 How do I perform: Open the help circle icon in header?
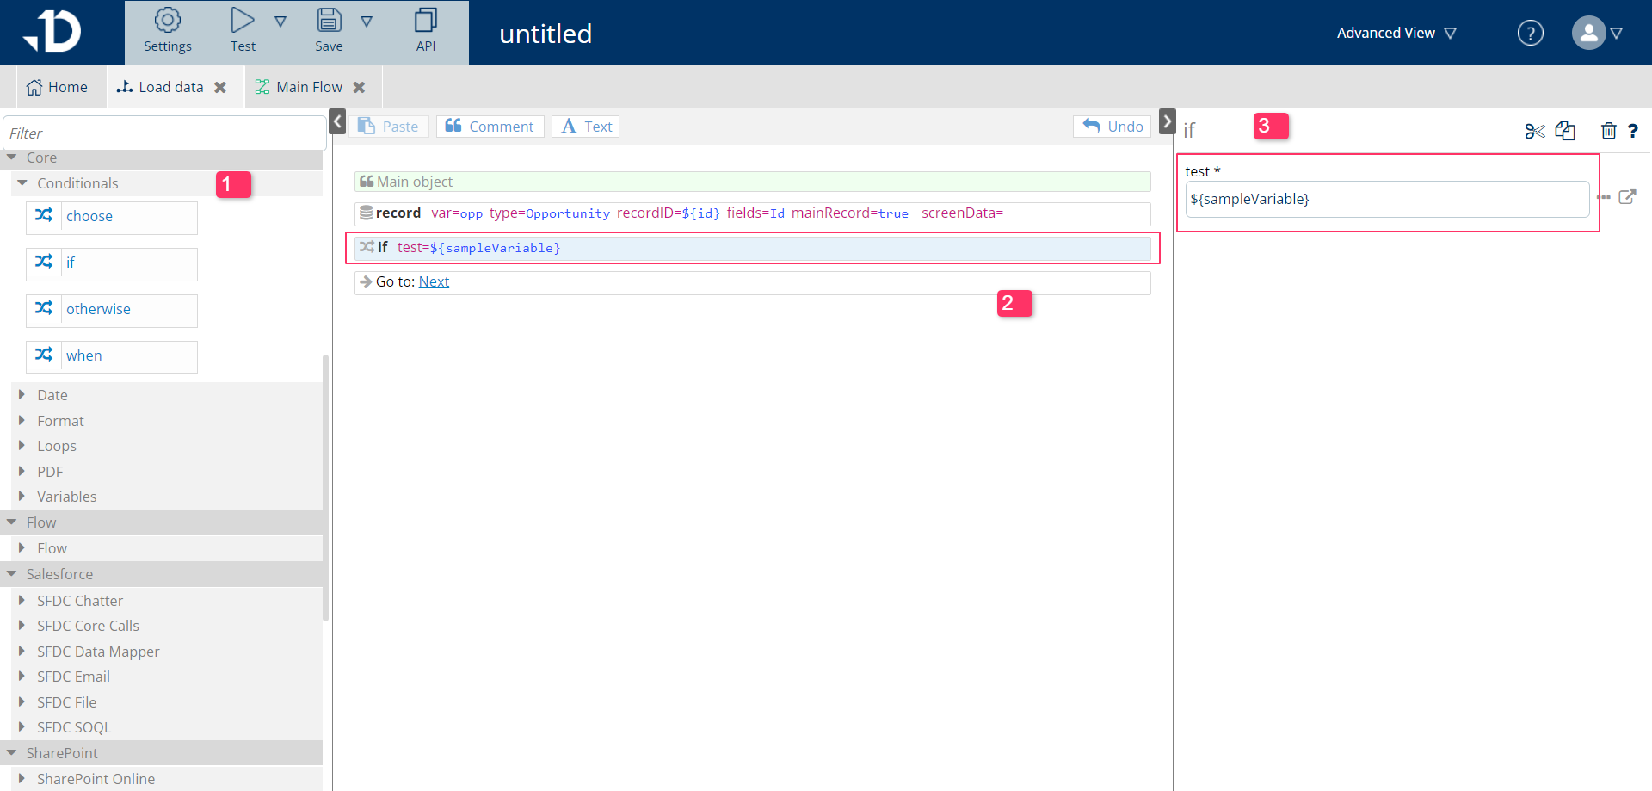pyautogui.click(x=1530, y=34)
